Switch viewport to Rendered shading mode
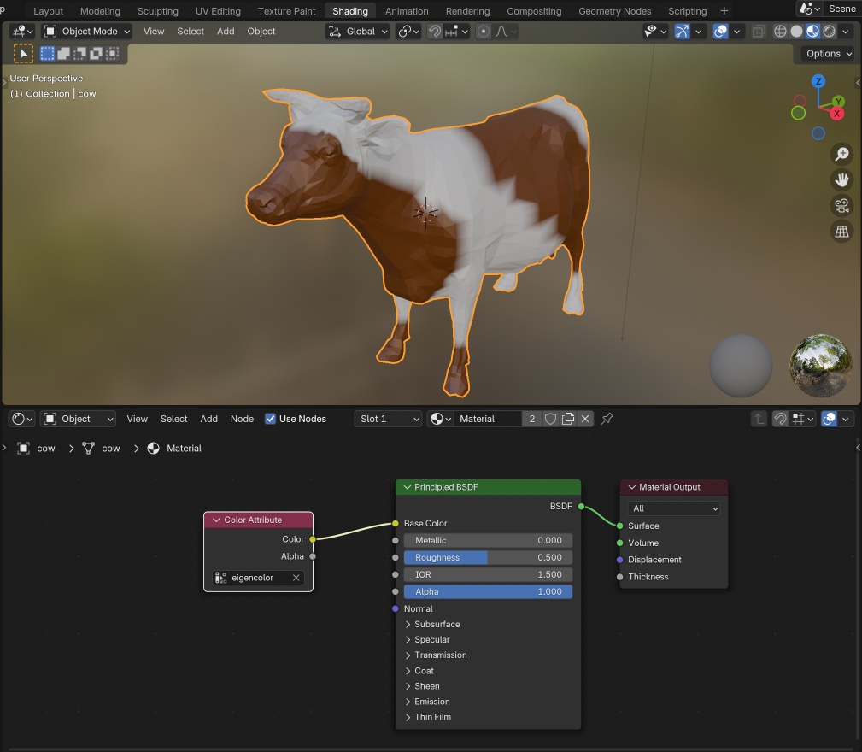Viewport: 862px width, 752px height. 829,31
